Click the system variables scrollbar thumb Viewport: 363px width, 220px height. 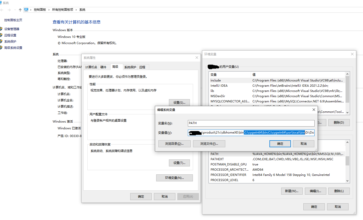tap(347, 161)
